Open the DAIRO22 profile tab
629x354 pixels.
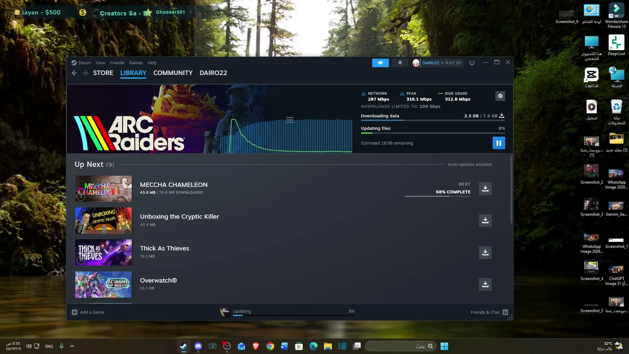tap(213, 73)
